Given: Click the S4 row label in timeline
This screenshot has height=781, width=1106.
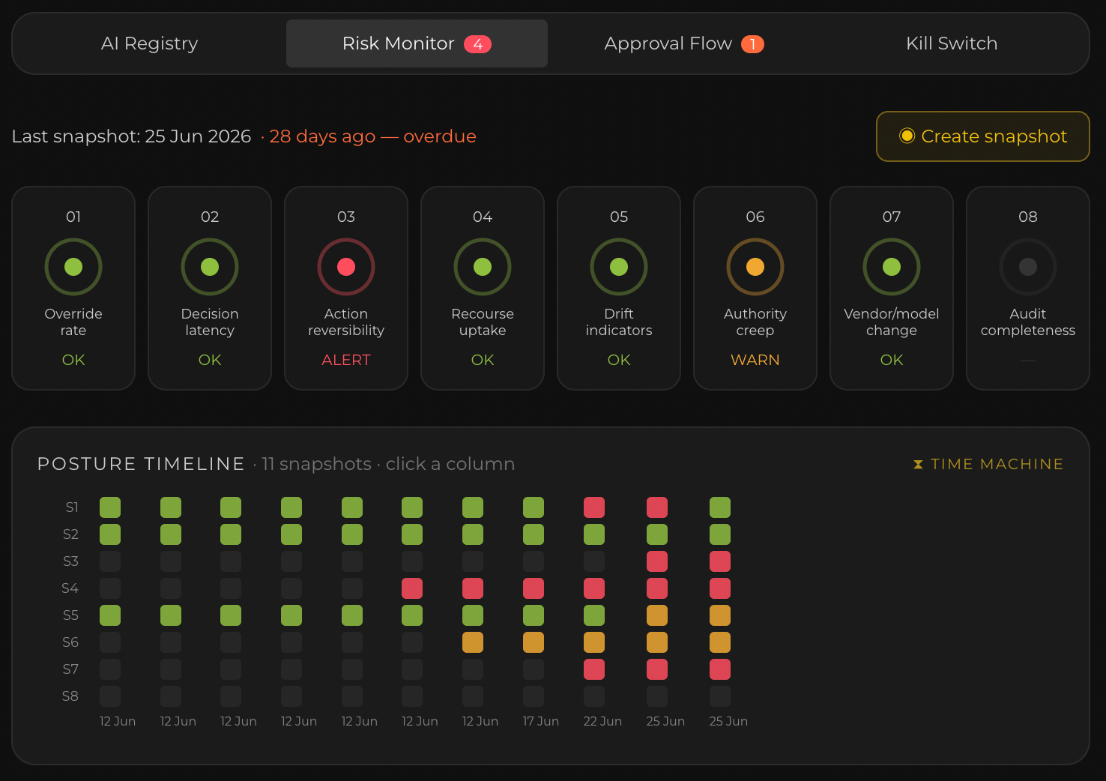Looking at the screenshot, I should point(70,588).
